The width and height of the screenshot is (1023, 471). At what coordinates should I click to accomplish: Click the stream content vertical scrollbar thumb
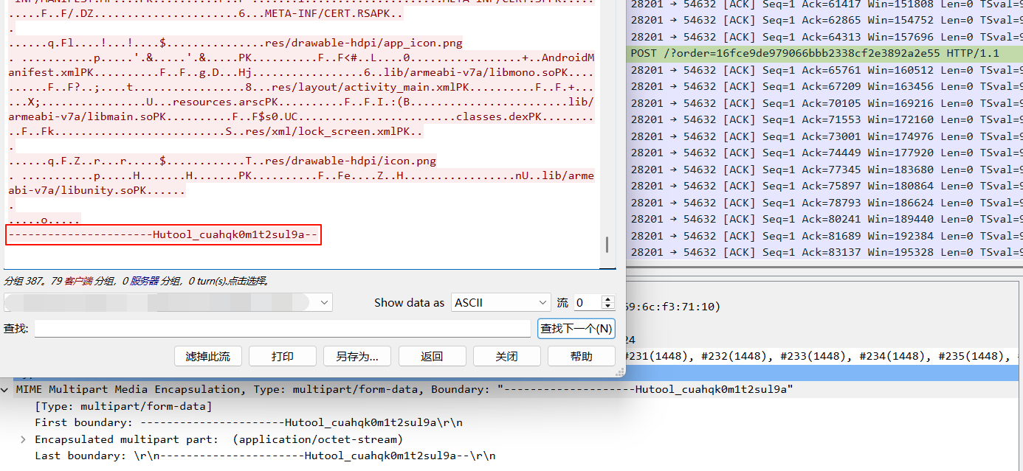(608, 245)
